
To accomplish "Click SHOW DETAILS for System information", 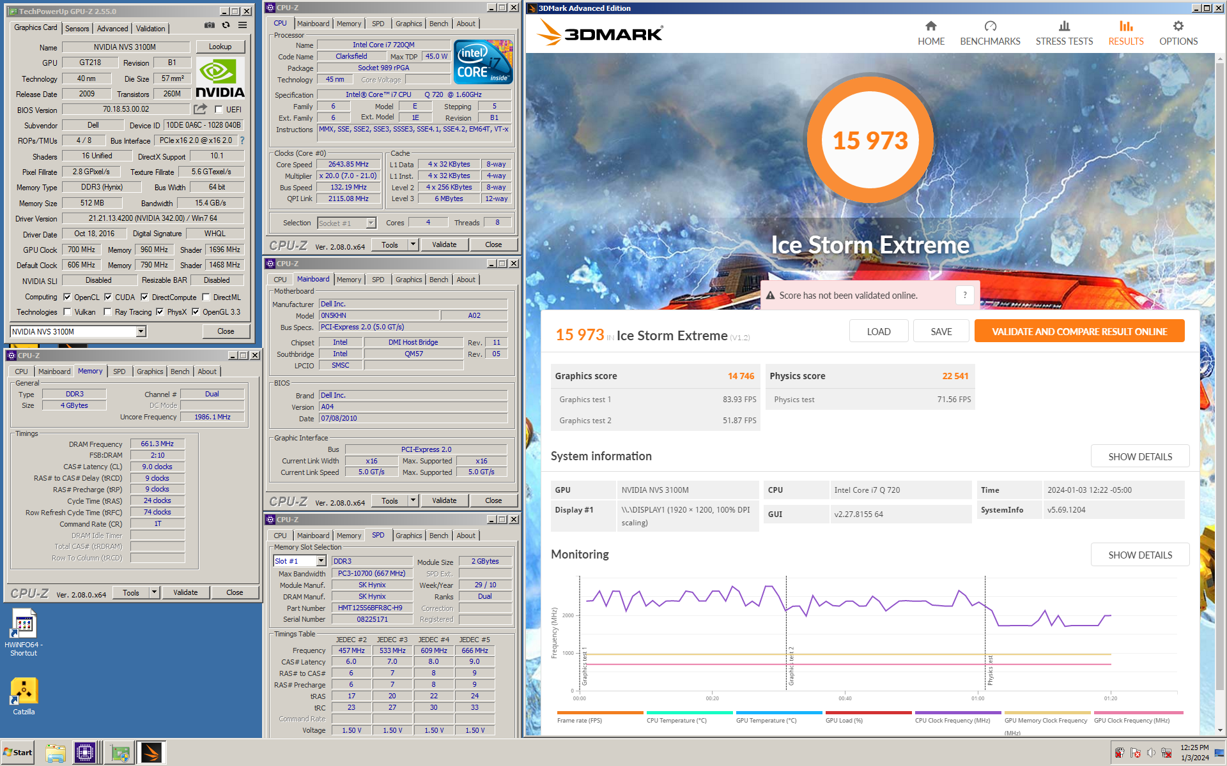I will point(1140,456).
